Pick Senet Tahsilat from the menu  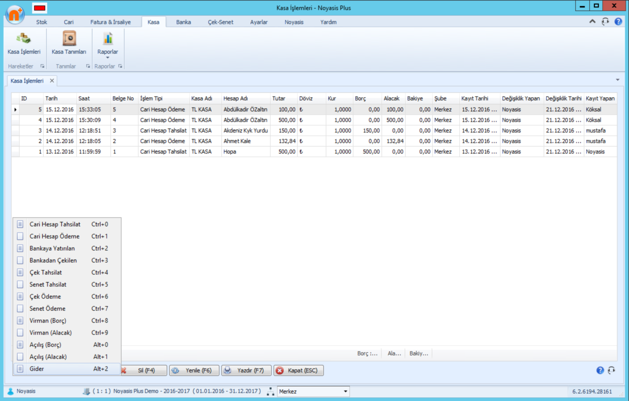[67, 285]
